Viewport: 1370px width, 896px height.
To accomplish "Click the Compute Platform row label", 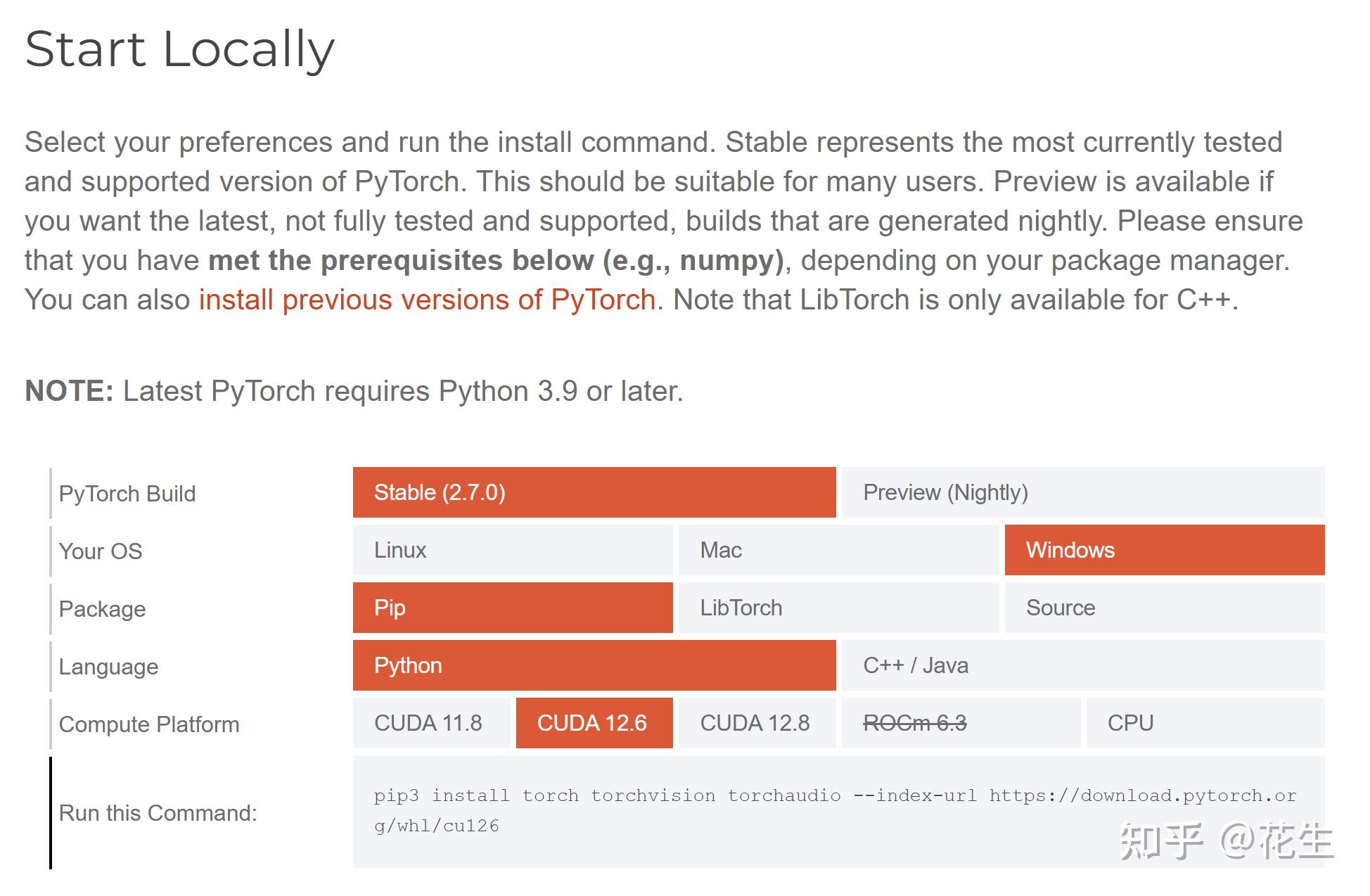I will 149,724.
